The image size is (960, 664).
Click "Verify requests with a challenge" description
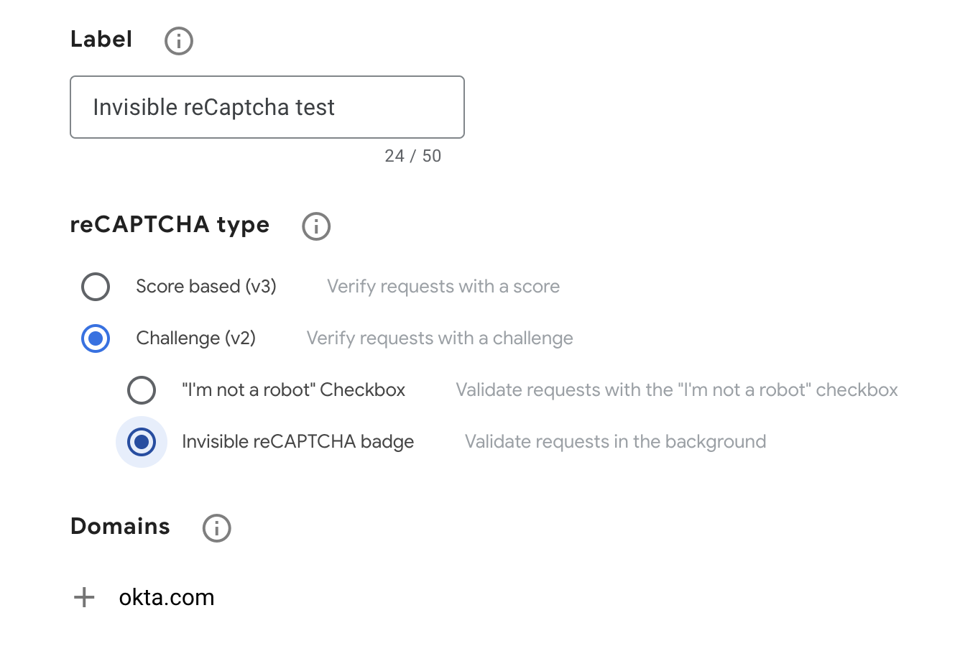click(x=440, y=338)
